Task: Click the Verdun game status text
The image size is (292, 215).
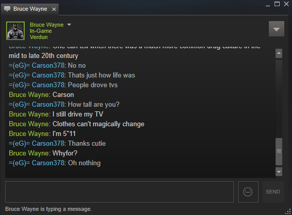Action: point(39,37)
